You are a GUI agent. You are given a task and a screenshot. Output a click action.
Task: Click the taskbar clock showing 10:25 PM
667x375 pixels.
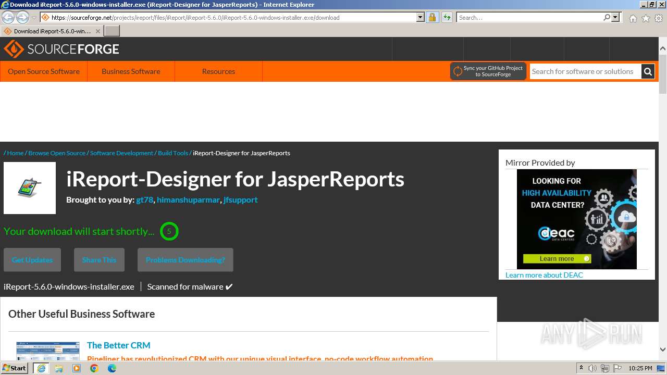pyautogui.click(x=640, y=368)
